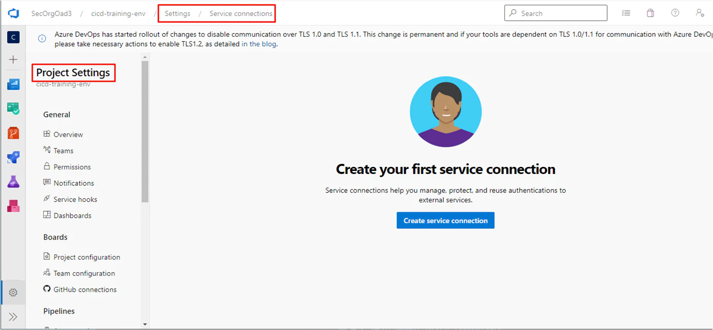Open the project C avatar tile
The image size is (713, 330).
point(13,37)
